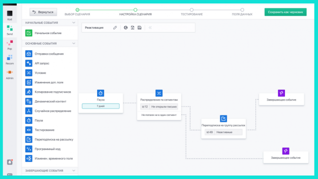Select the 'Переподписка на рассылку' icon
Screen dimensions: 318x179
point(29,140)
